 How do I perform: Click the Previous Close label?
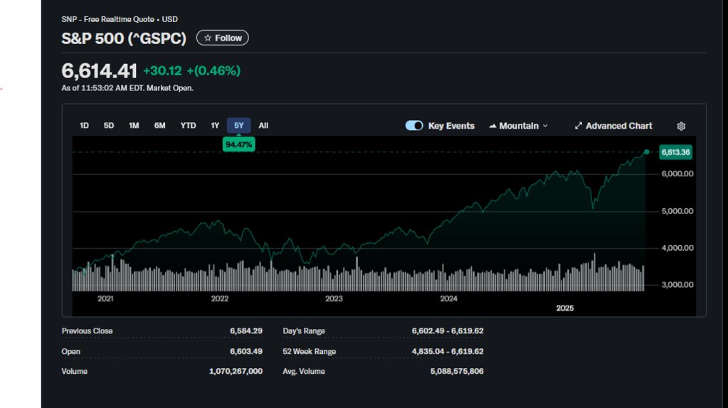coord(87,331)
